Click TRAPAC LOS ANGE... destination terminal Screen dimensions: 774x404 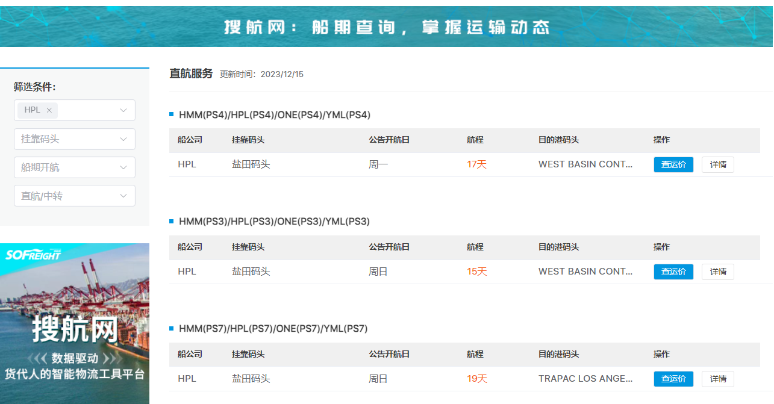pos(585,379)
